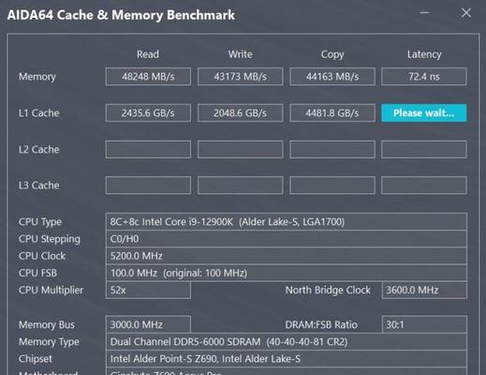
Task: Click the CPU Multiplier 52x field
Action: [x=148, y=290]
